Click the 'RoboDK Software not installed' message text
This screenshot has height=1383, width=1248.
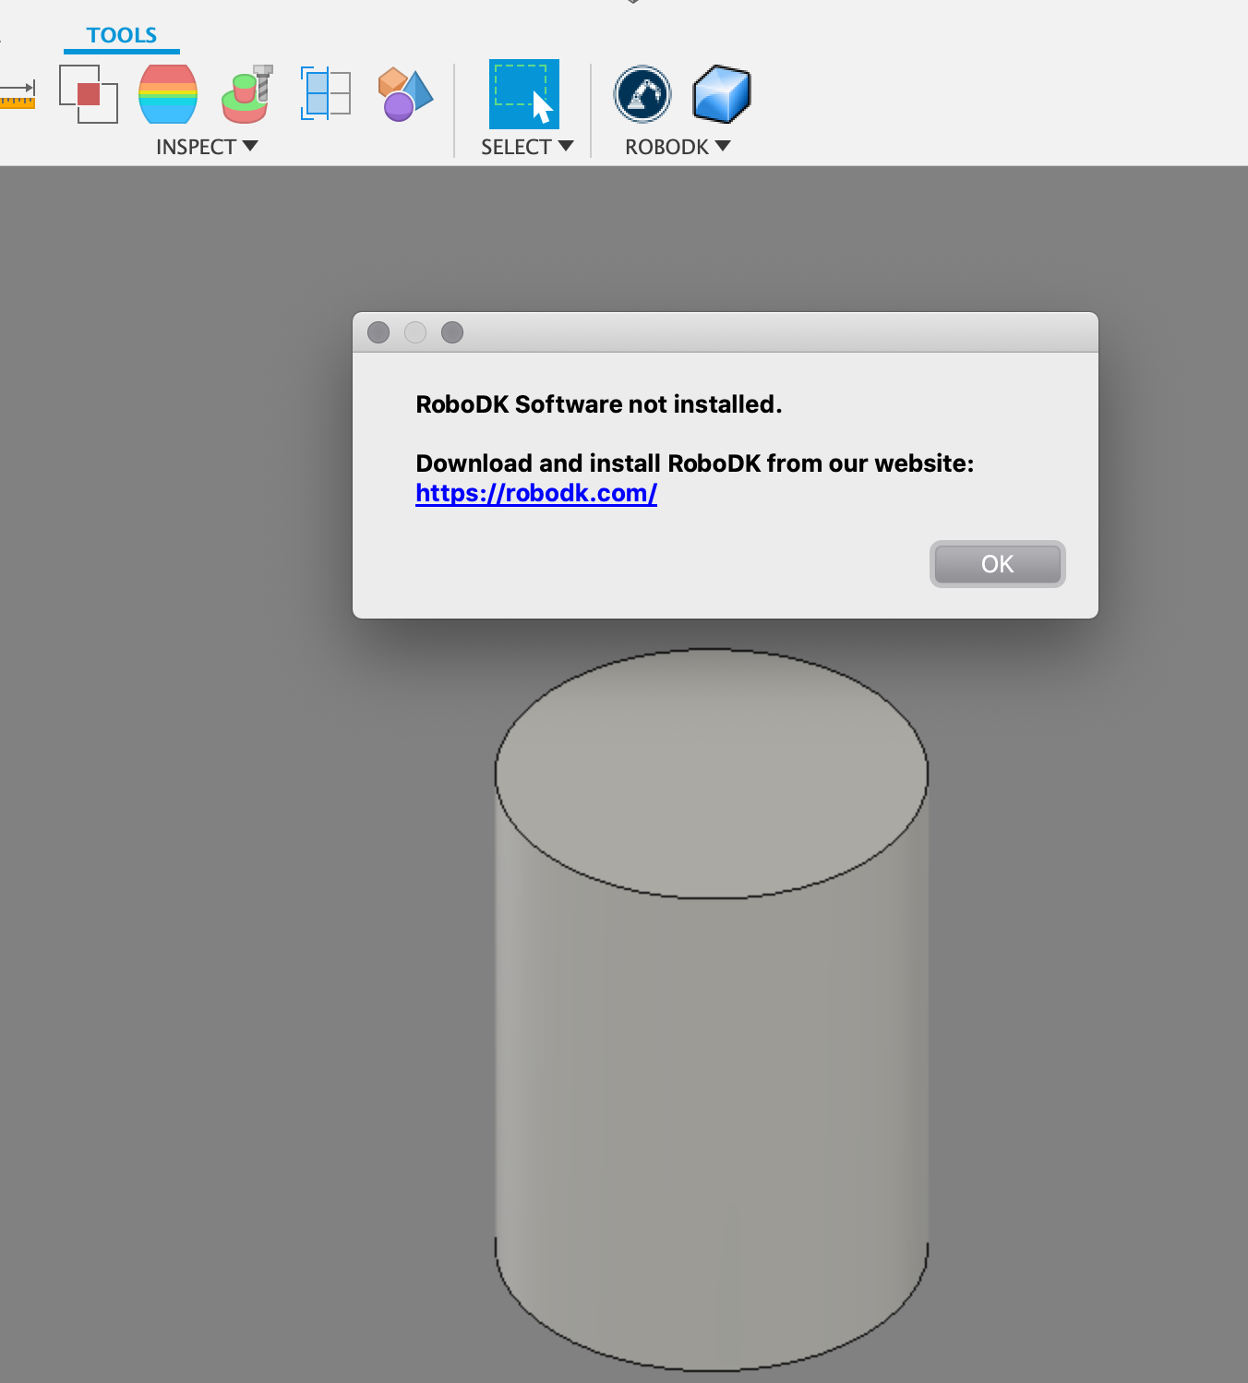[598, 404]
